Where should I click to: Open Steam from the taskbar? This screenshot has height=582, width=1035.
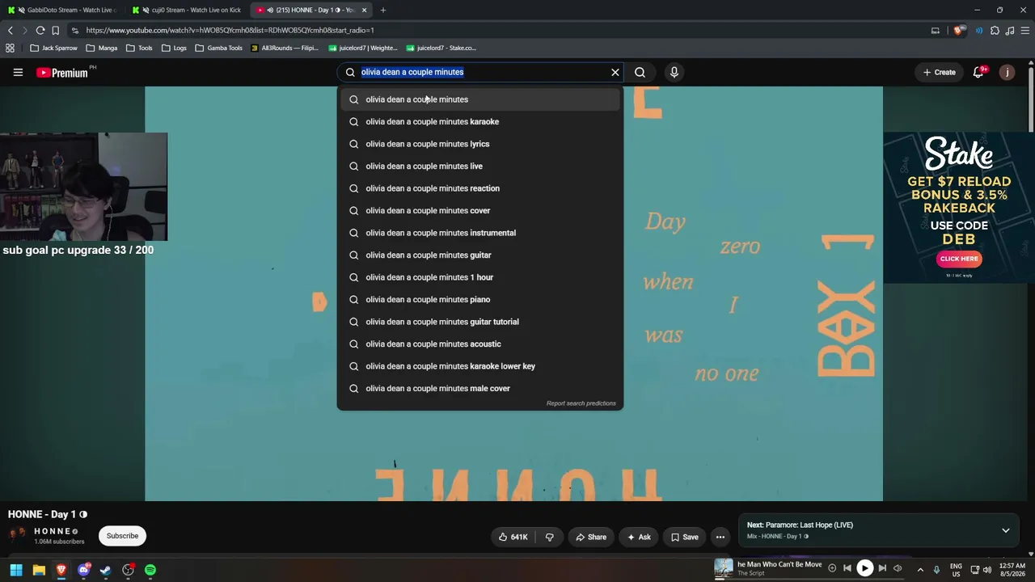pyautogui.click(x=105, y=570)
